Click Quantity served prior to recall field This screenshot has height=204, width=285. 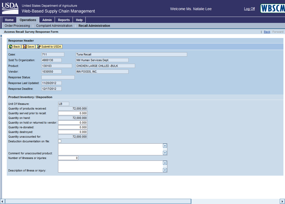coord(73,113)
